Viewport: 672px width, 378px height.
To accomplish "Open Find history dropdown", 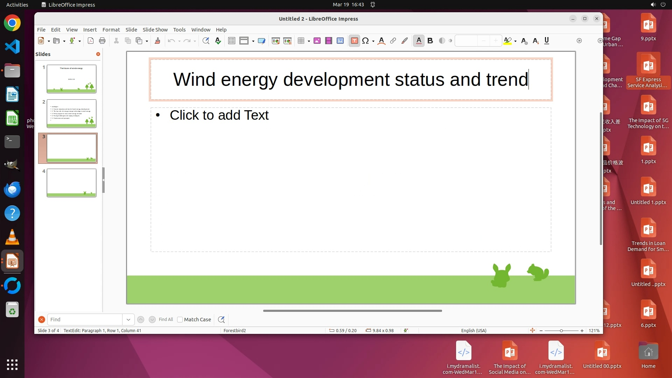I will [x=128, y=320].
